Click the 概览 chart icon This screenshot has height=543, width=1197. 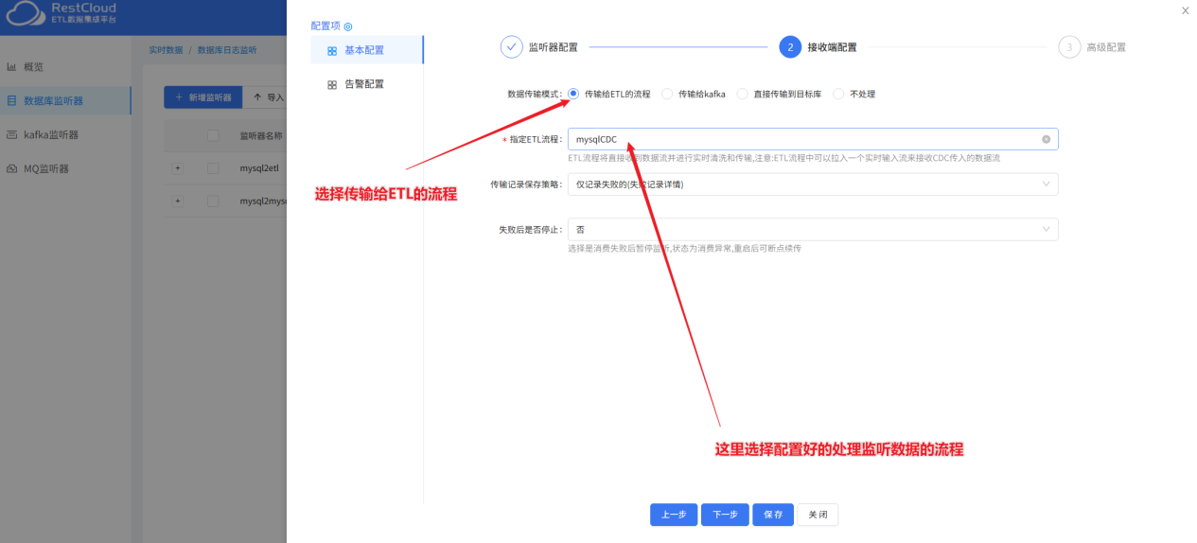click(x=12, y=67)
